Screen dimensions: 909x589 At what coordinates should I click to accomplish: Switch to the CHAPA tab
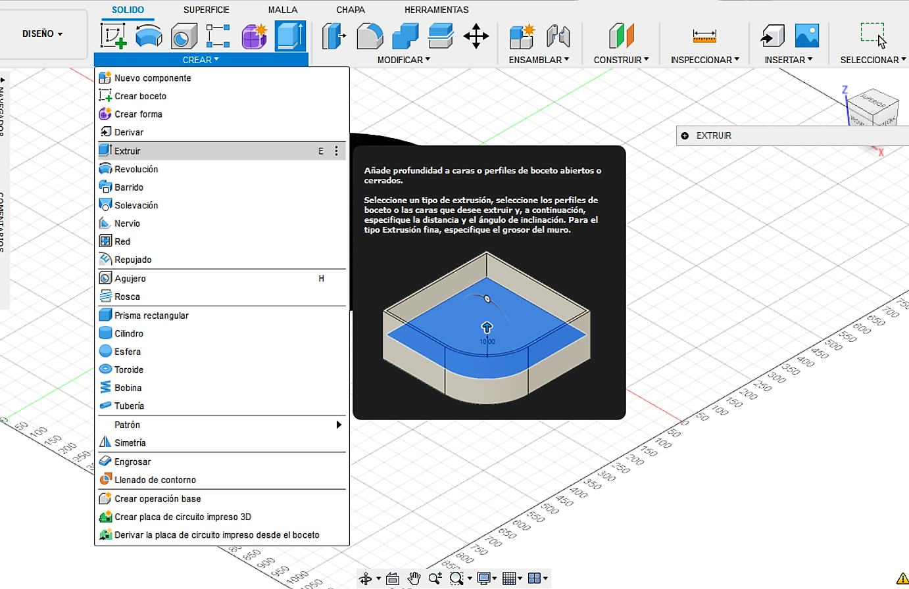pyautogui.click(x=351, y=10)
